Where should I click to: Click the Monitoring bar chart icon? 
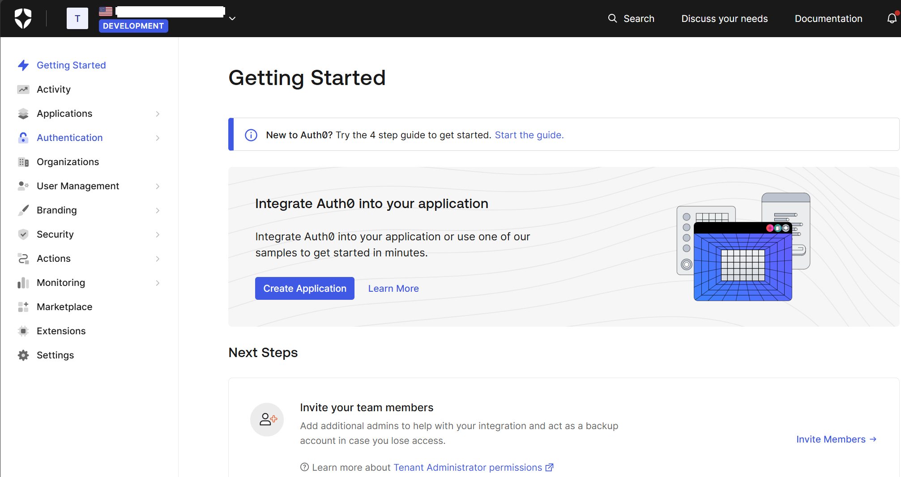tap(23, 283)
